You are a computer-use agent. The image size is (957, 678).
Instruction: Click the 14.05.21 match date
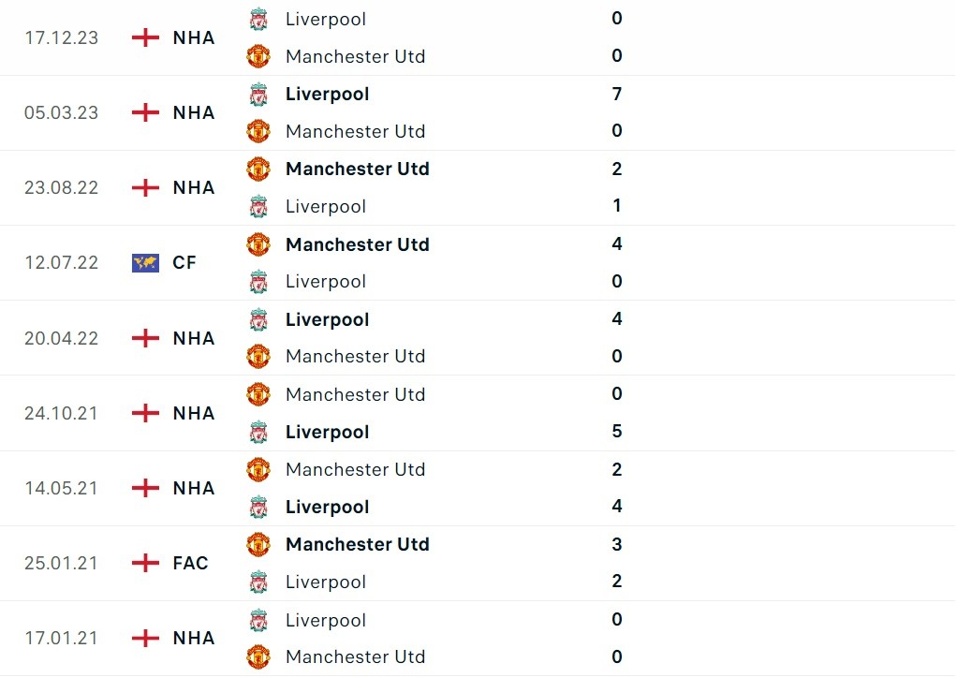click(x=61, y=488)
